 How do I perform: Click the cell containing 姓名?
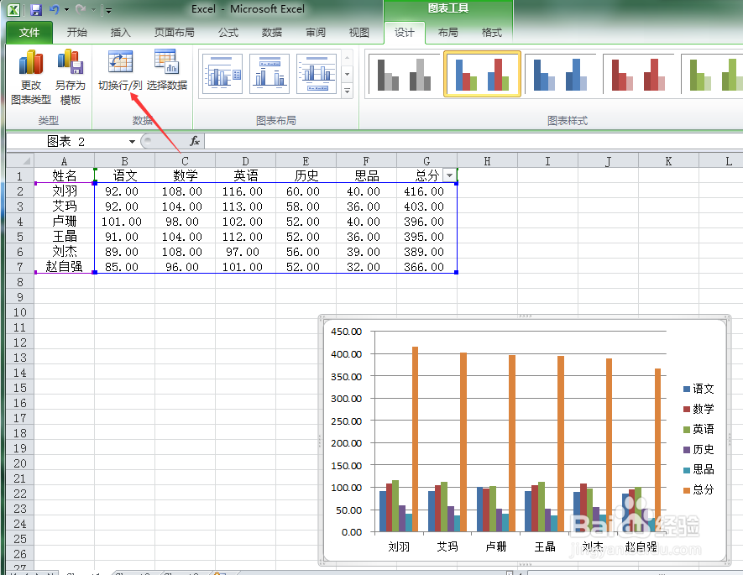(64, 175)
